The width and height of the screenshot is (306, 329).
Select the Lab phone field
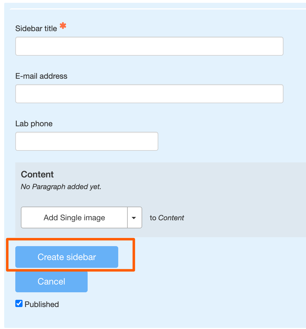87,141
